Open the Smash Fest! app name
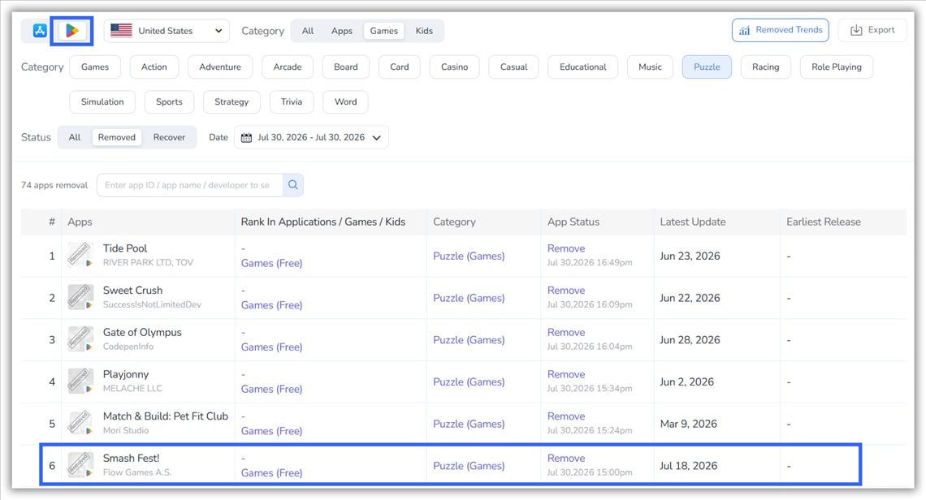 tap(131, 458)
